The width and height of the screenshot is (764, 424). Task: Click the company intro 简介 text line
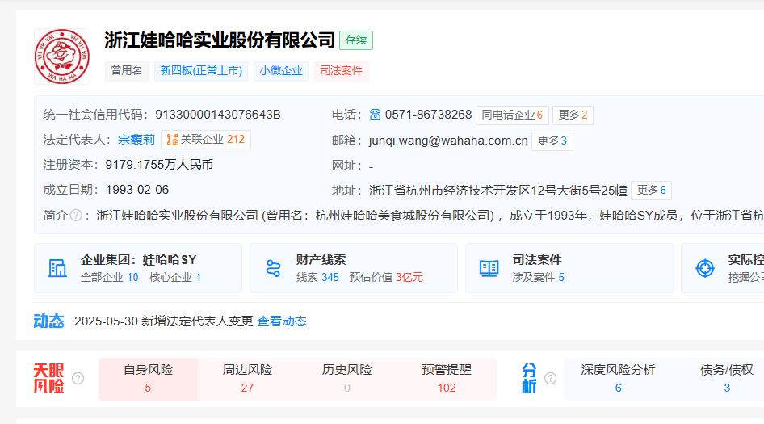click(x=430, y=216)
